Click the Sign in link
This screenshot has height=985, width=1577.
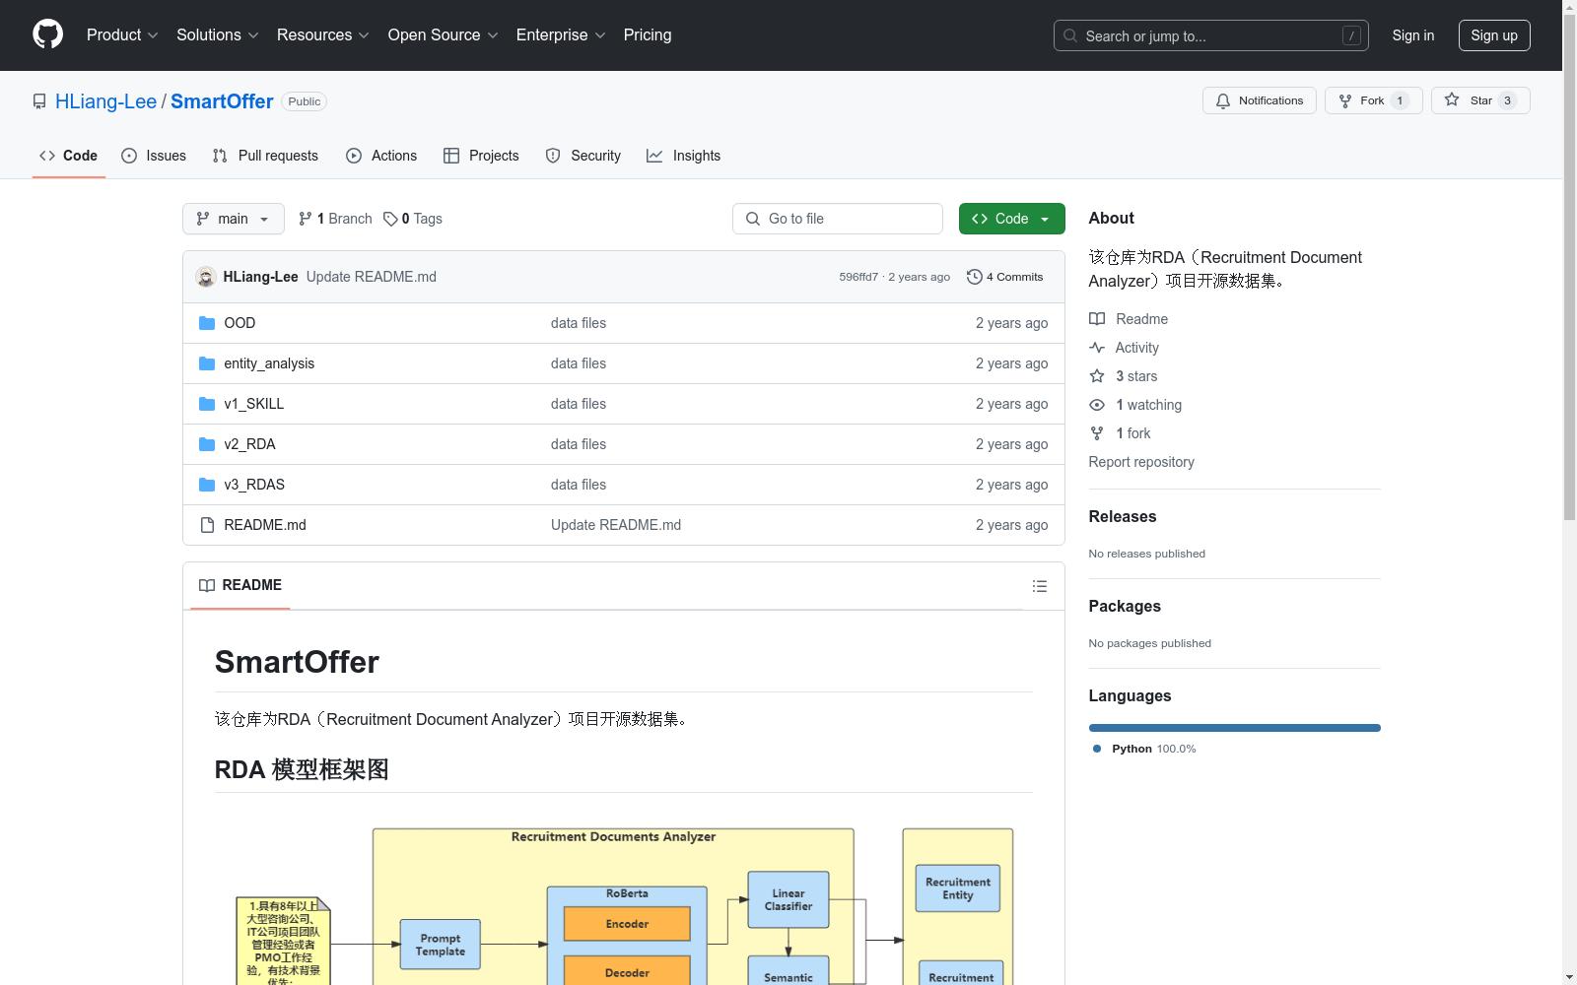1413,35
